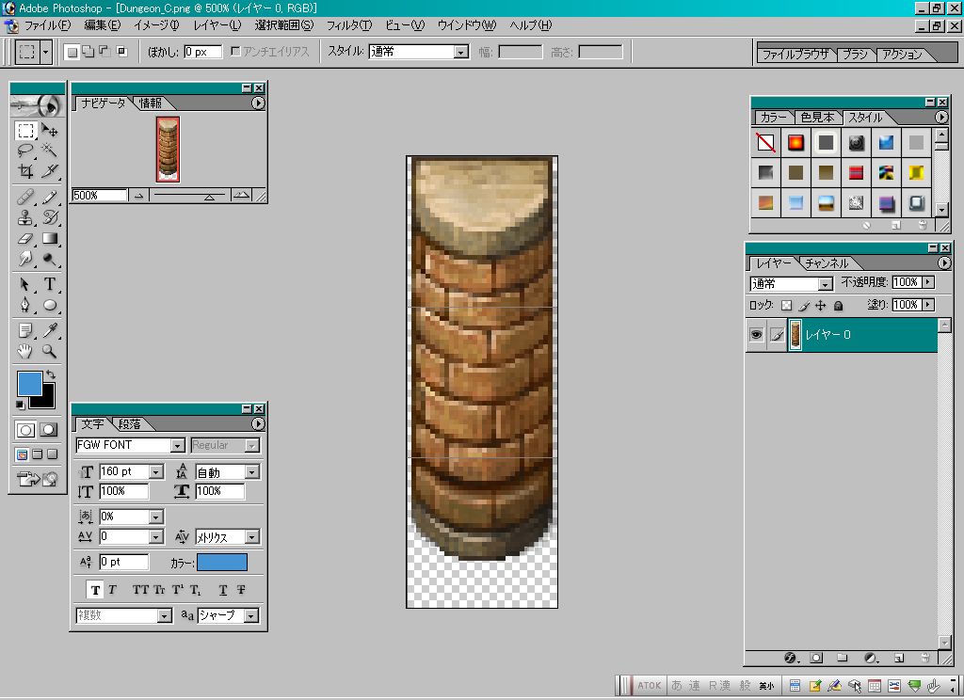
Task: Pick the Zoom magnifier tool
Action: 50,351
